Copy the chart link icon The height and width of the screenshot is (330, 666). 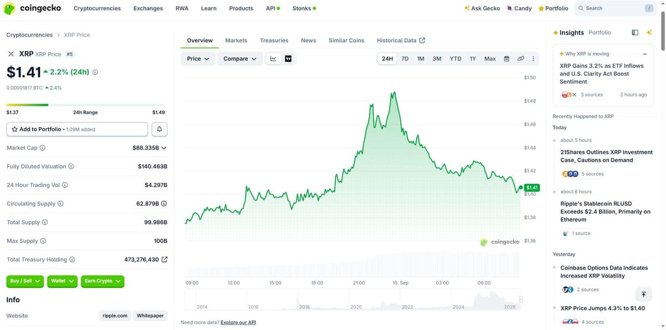[x=521, y=59]
